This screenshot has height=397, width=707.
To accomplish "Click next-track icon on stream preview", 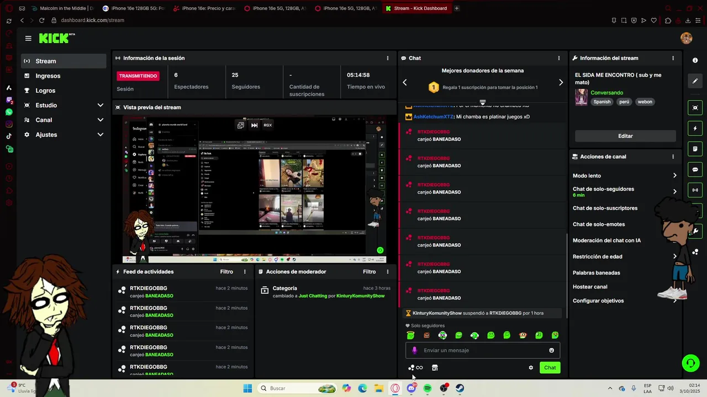I will click(254, 125).
